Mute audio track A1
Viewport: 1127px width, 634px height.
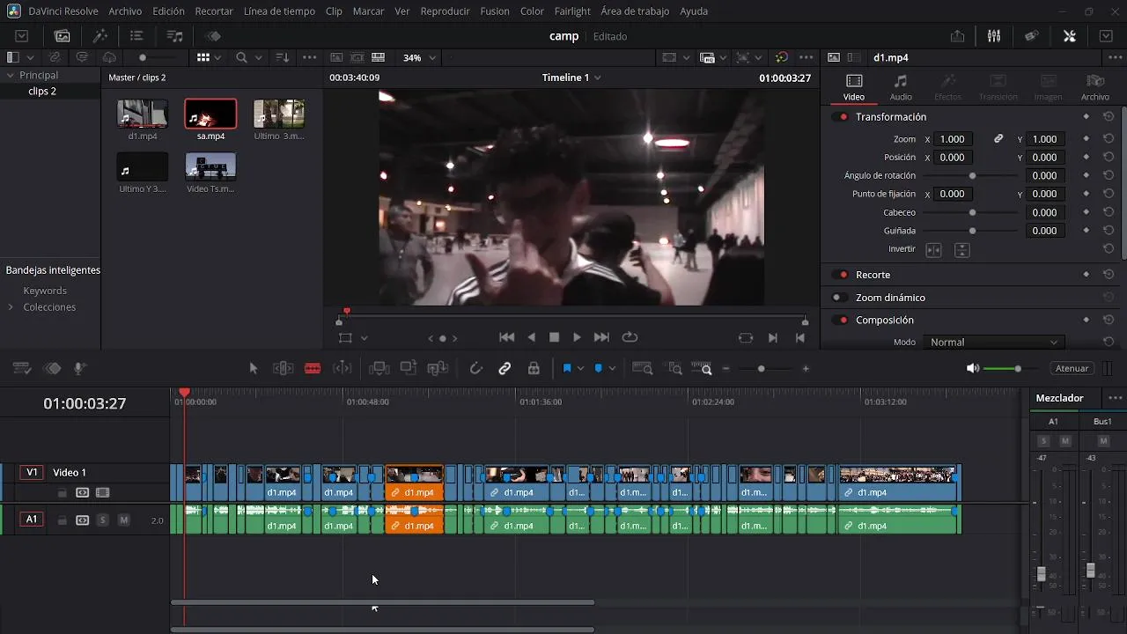click(123, 520)
